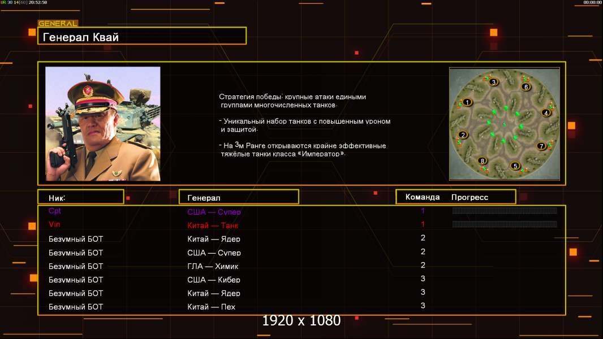Select the player name 'Cpt'
The height and width of the screenshot is (339, 603).
coord(55,211)
